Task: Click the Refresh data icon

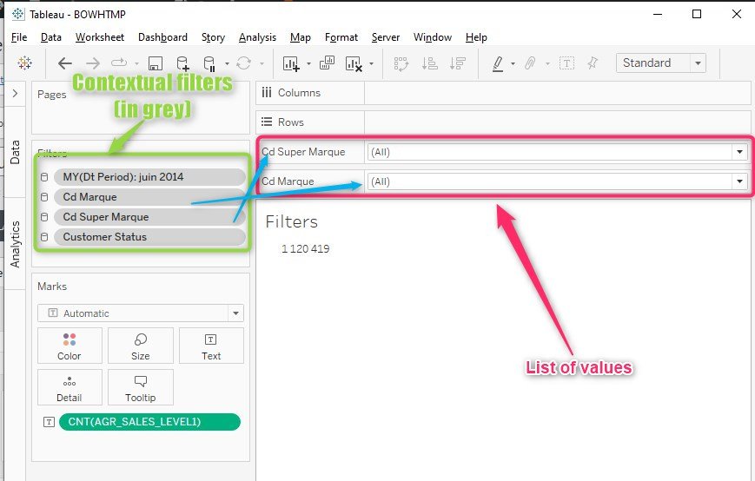Action: point(243,63)
